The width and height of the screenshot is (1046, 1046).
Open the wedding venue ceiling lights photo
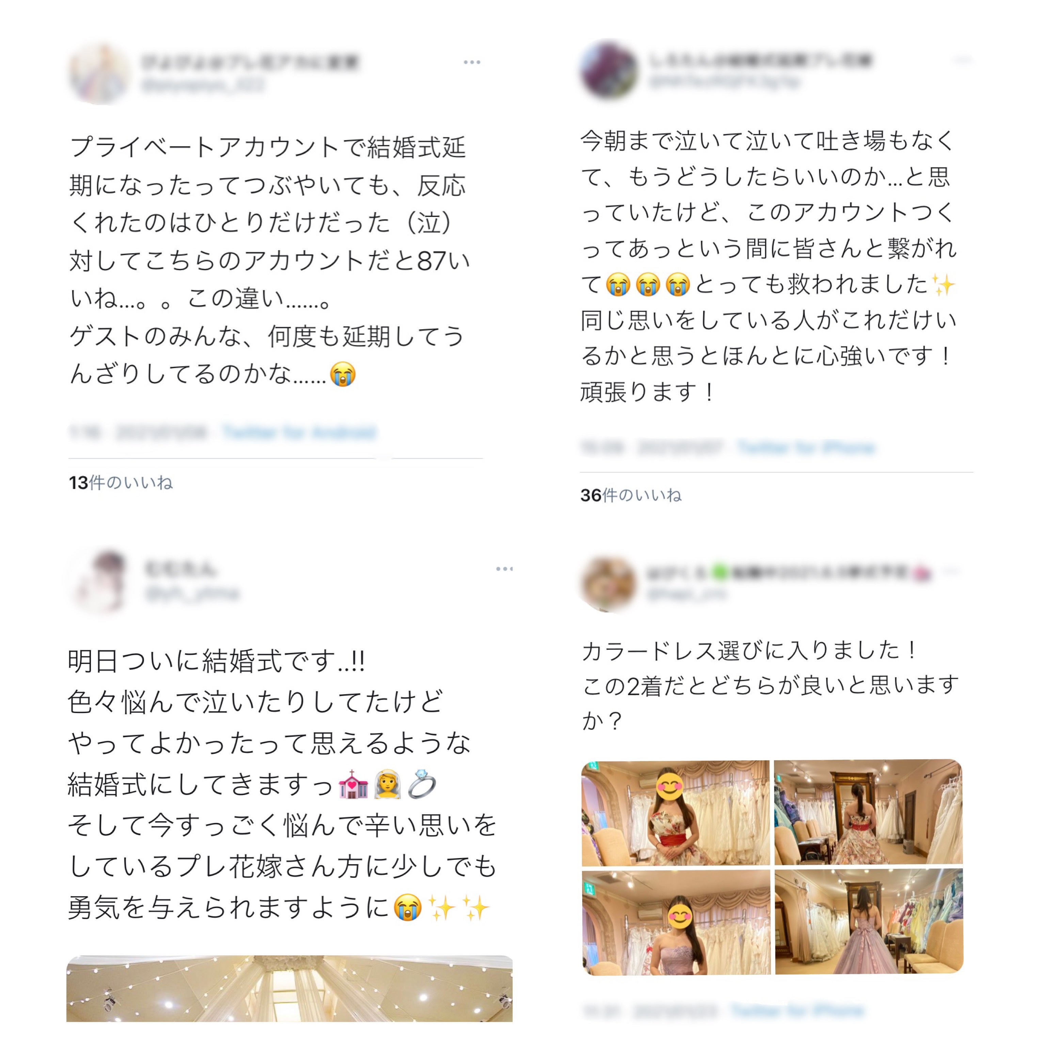point(289,988)
